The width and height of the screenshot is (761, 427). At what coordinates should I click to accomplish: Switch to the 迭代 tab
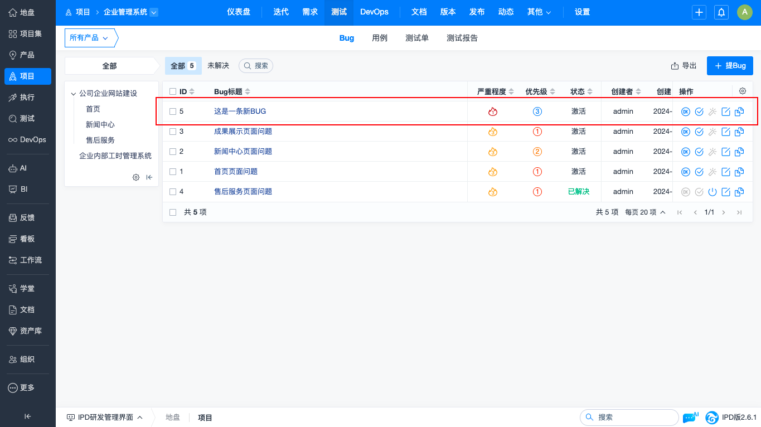(x=281, y=12)
